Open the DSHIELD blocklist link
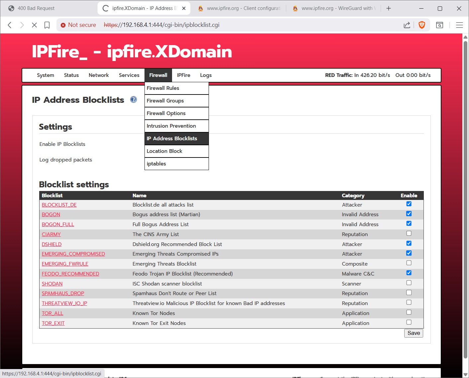This screenshot has height=378, width=469. pos(51,244)
